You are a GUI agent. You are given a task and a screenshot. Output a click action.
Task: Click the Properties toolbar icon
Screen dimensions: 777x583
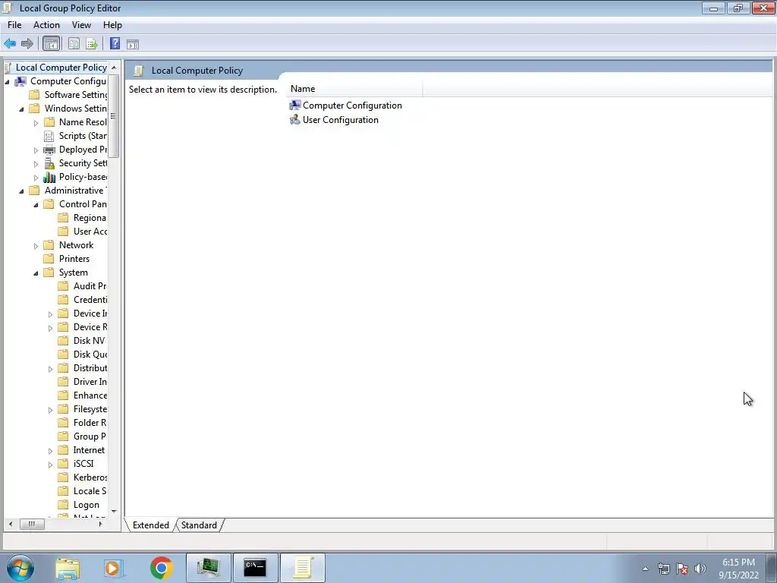74,43
